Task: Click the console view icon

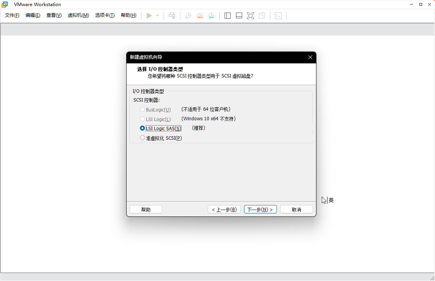Action: point(278,16)
